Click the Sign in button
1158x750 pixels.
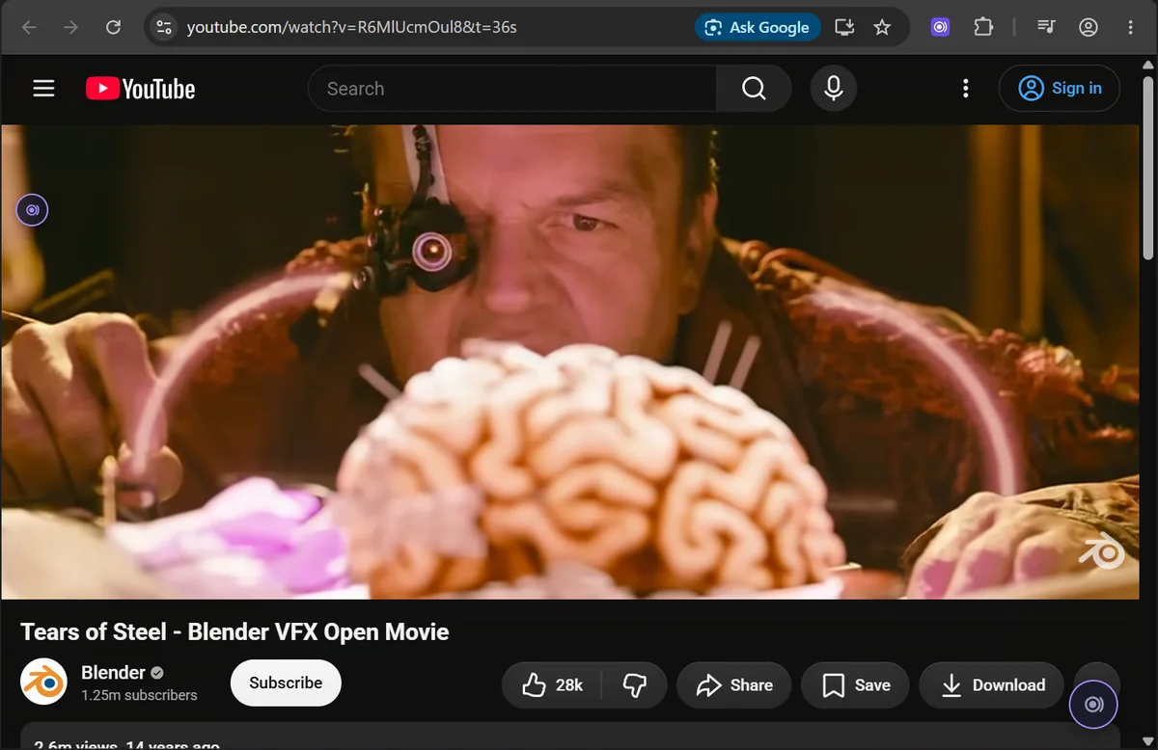pyautogui.click(x=1060, y=89)
